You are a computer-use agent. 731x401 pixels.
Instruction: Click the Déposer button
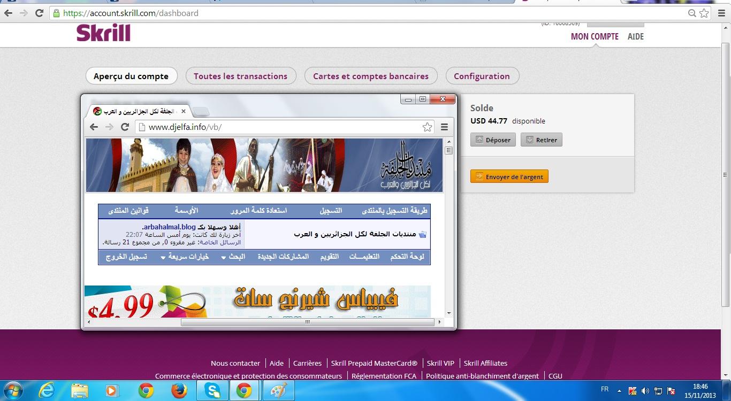(x=493, y=140)
